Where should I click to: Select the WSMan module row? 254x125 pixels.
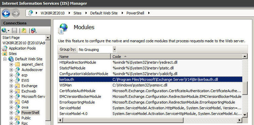click(x=150, y=85)
